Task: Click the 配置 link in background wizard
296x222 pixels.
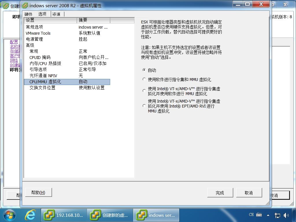Action: 14,42
